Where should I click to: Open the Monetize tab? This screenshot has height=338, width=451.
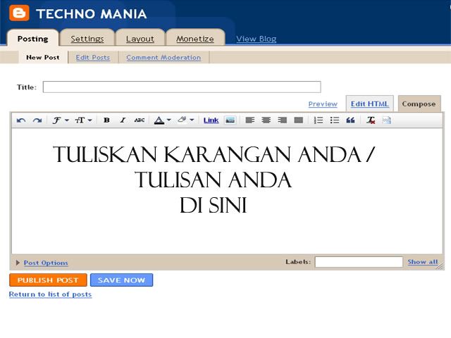pos(195,39)
